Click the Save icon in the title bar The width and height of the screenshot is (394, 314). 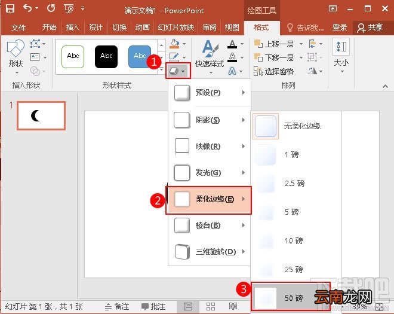pos(10,8)
